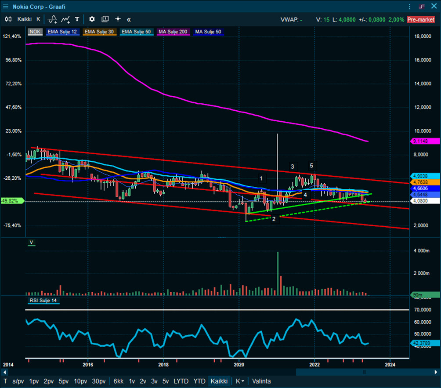
Task: Click the right scroll arrow of timeline
Action: click(x=436, y=372)
